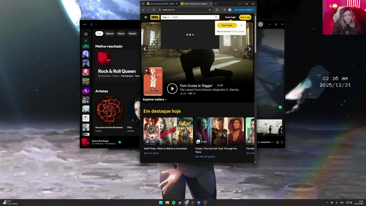Open Chrome three-dot menu near update notice
This screenshot has width=366, height=206.
coord(253,10)
